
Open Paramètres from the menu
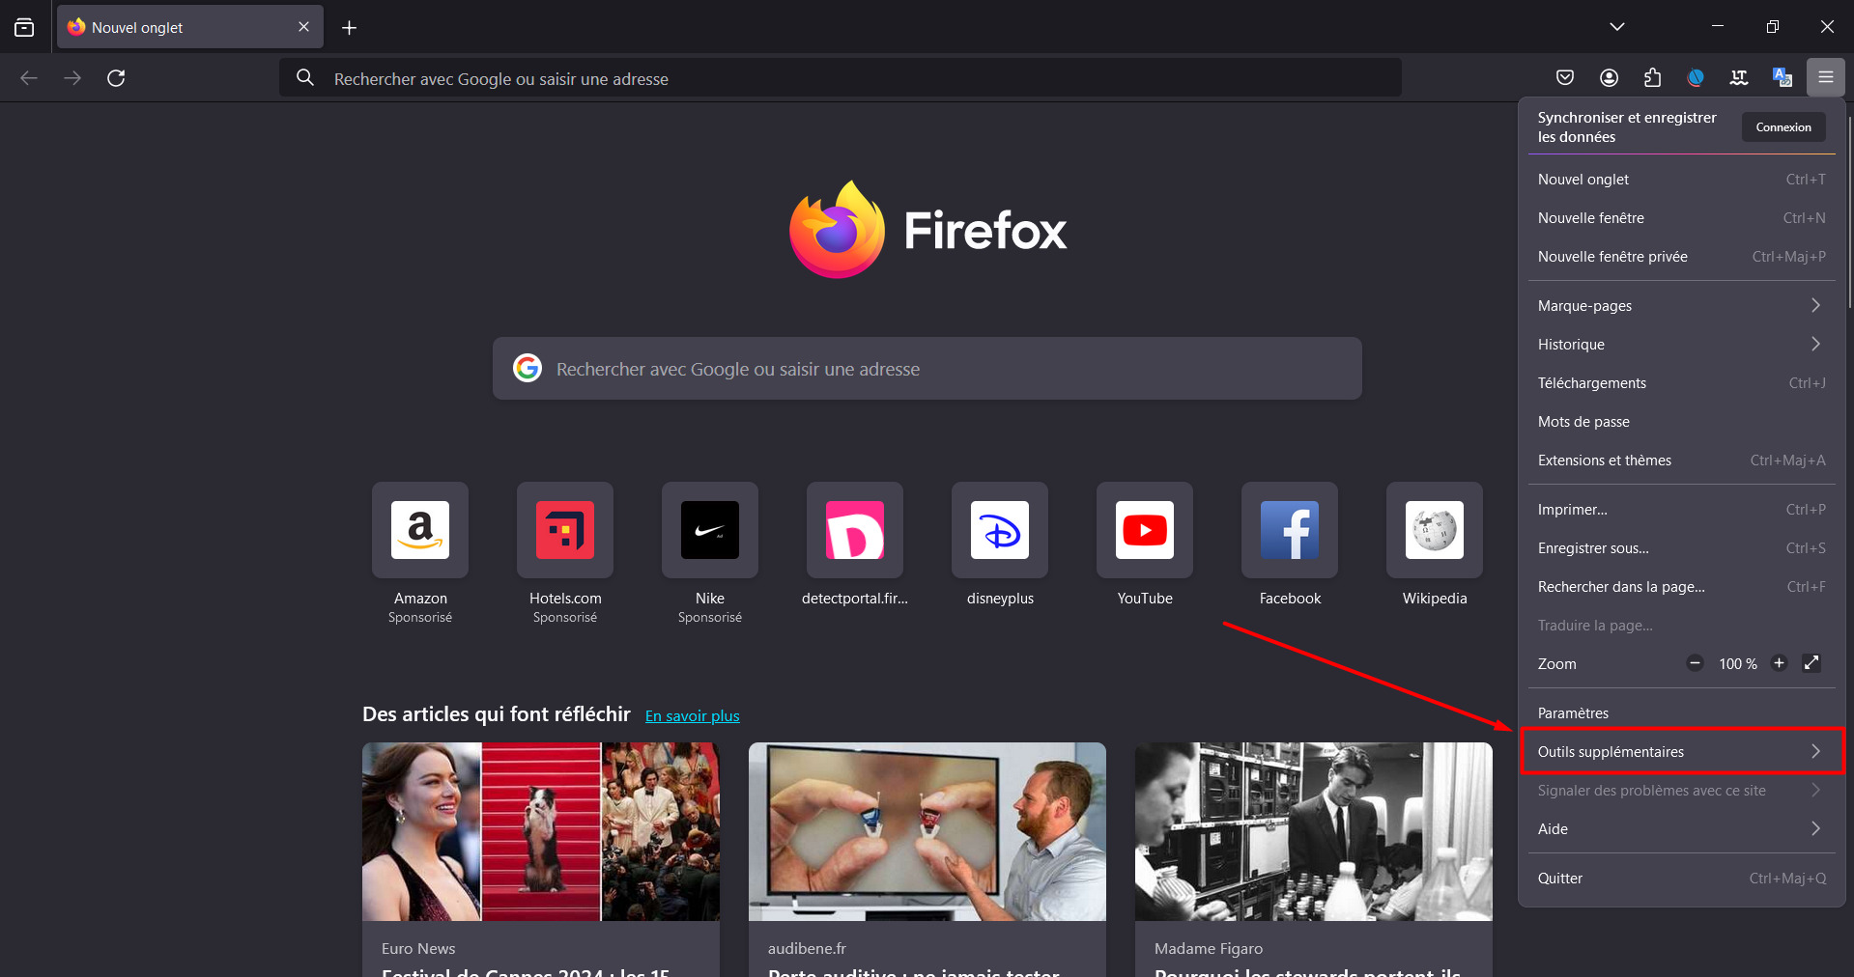pos(1681,713)
